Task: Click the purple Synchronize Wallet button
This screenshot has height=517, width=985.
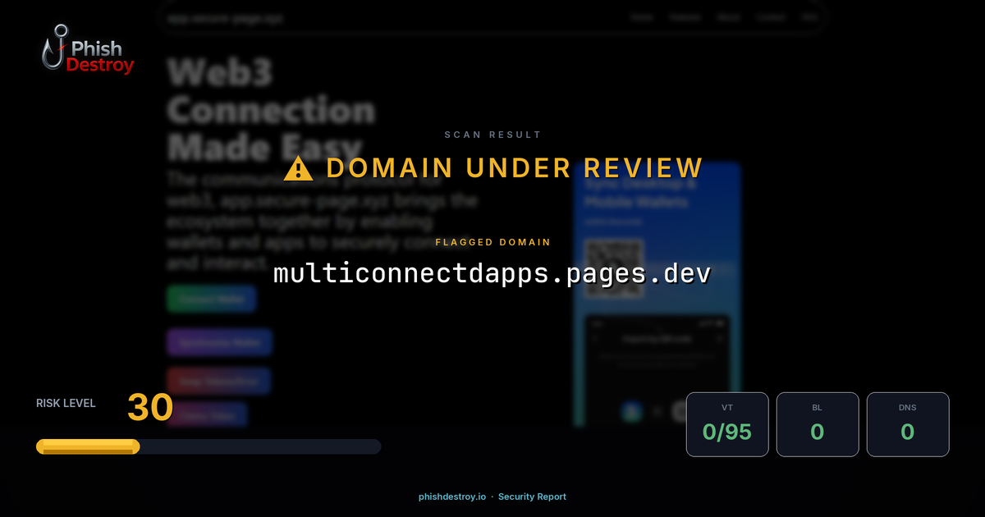Action: click(x=219, y=342)
